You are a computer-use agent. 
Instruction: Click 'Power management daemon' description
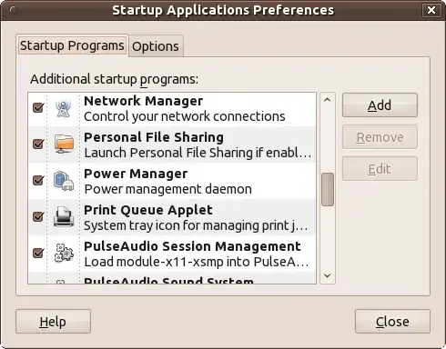click(x=168, y=189)
